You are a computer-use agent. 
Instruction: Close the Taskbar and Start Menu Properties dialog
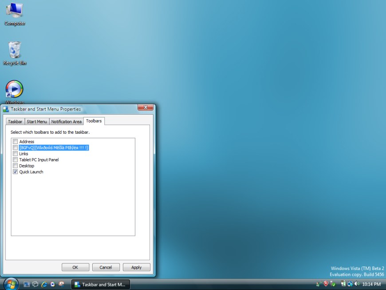point(146,107)
